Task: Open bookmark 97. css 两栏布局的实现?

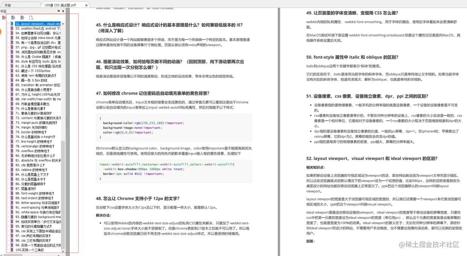Action: pos(33,236)
